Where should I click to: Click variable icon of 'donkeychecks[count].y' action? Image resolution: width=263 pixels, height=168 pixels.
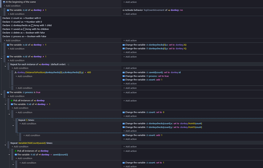click(x=123, y=127)
